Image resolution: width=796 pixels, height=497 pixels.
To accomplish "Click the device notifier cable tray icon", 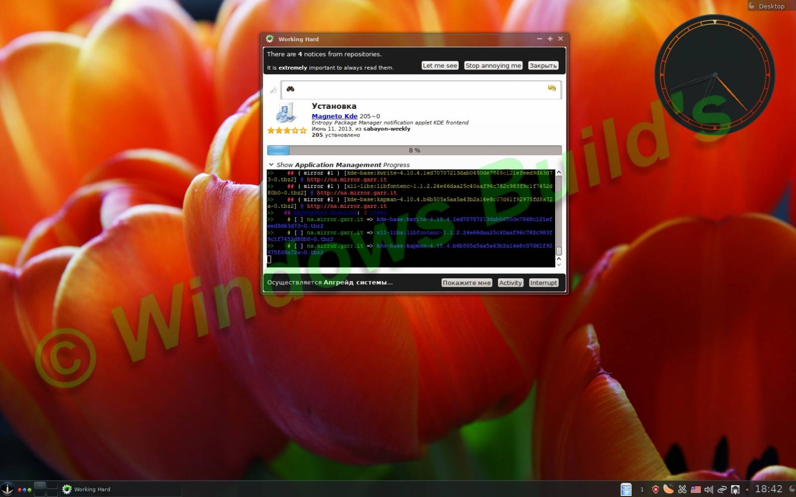I will pyautogui.click(x=722, y=490).
